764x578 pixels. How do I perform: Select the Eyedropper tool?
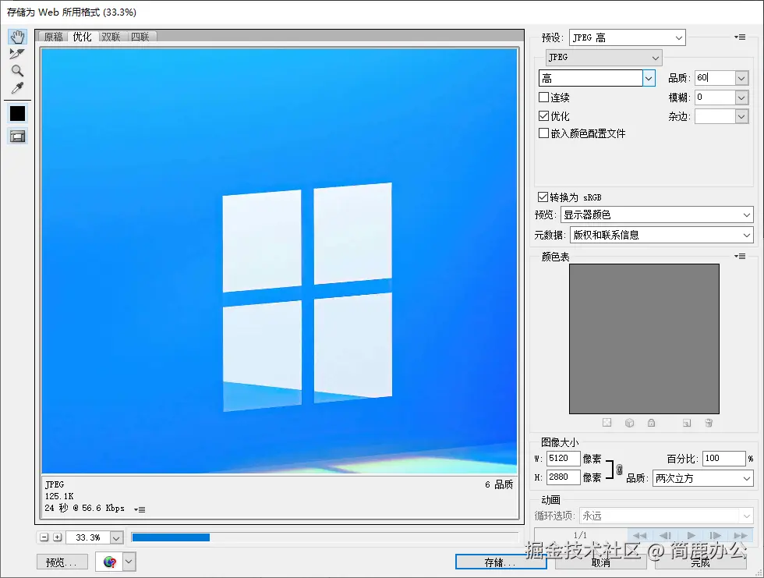(17, 88)
